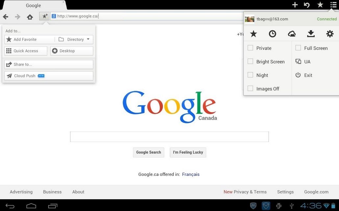
Task: Focus the Google search box
Action: coord(169,137)
